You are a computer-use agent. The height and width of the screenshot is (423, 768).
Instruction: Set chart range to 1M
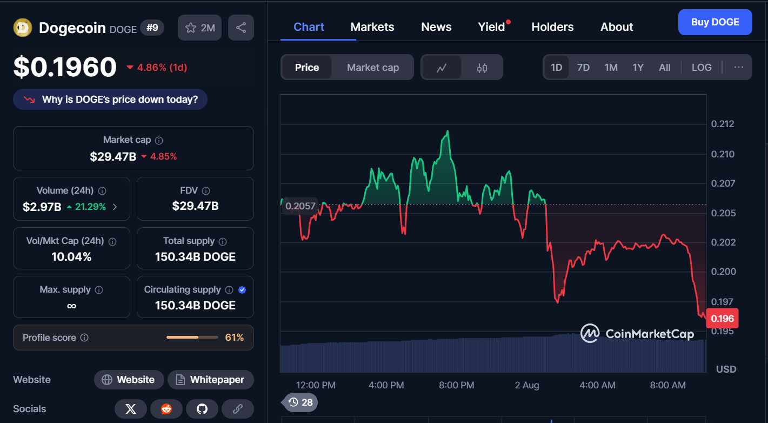pos(611,68)
